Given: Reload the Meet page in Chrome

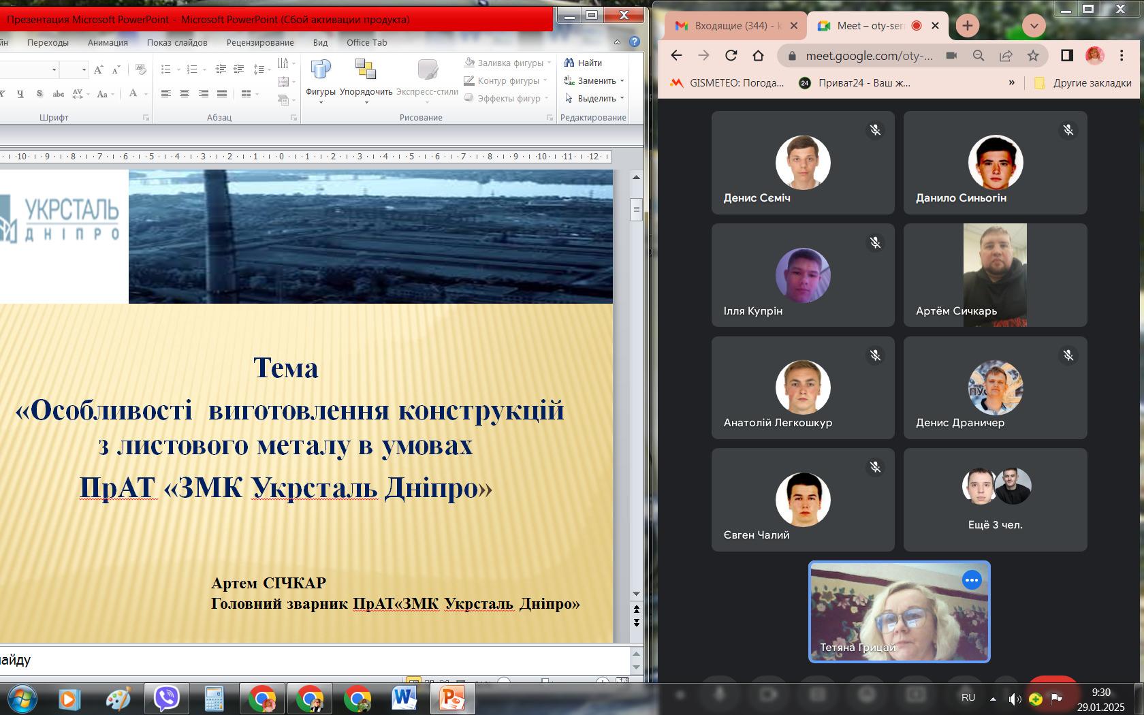Looking at the screenshot, I should (731, 55).
